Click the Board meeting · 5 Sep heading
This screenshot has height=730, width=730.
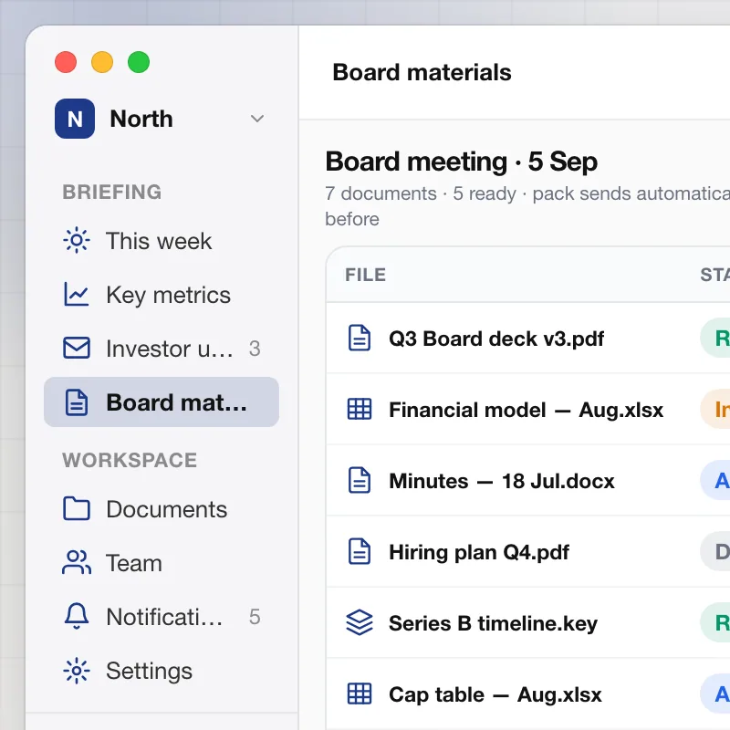462,162
